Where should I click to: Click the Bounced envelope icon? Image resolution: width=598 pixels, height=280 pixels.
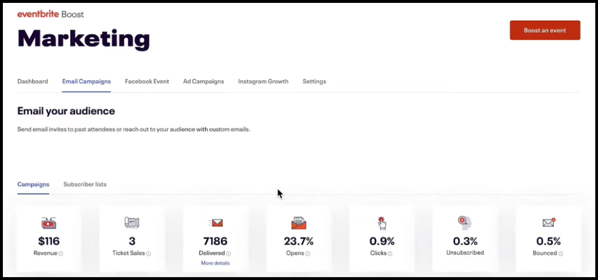(548, 223)
